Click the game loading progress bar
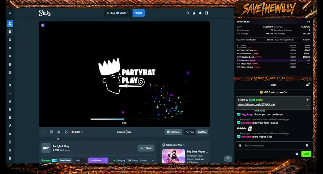 tap(124, 119)
